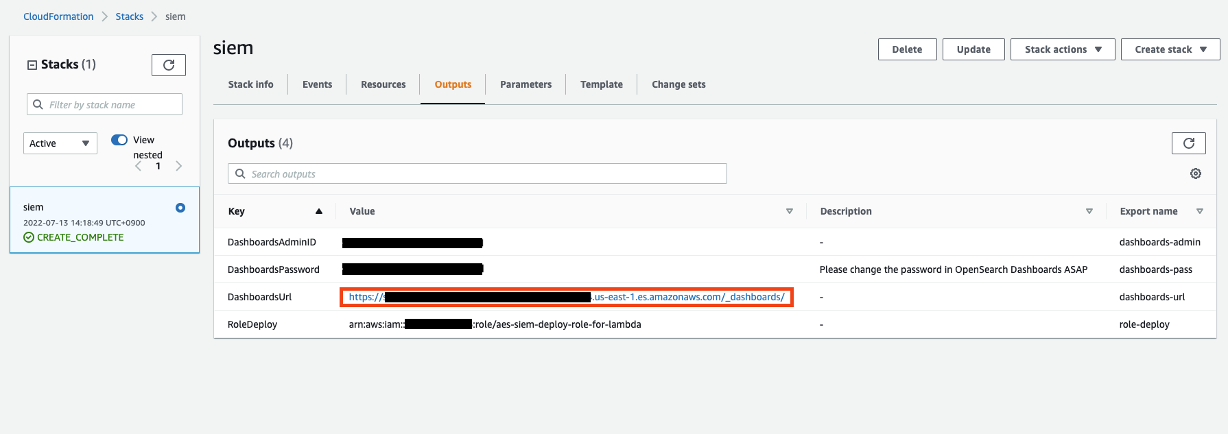Sort by the Value column arrow
Screen dimensions: 1228x434
click(x=790, y=211)
